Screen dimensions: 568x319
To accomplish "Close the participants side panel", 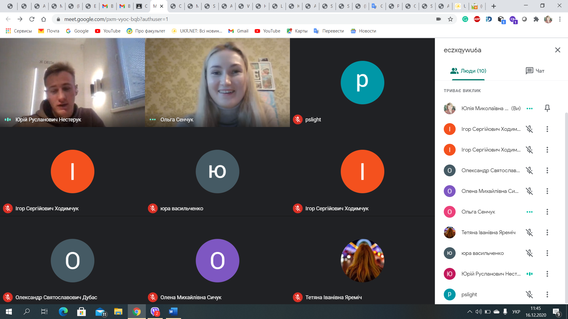I will (557, 50).
